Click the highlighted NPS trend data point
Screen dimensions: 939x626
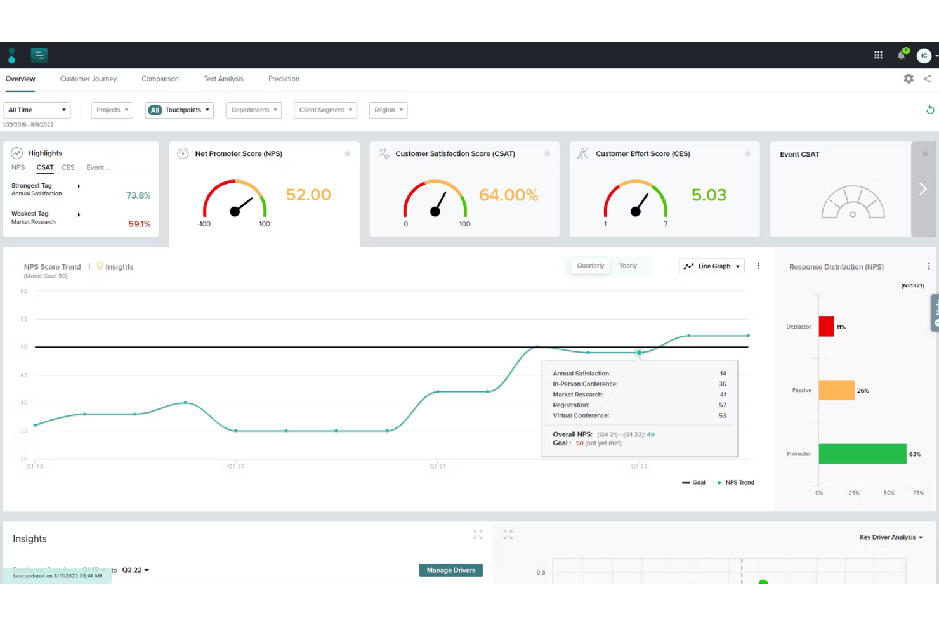[x=640, y=352]
